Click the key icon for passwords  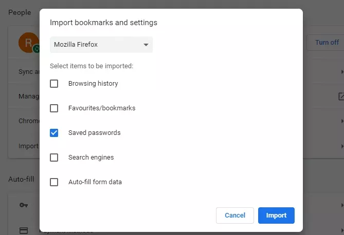click(24, 205)
